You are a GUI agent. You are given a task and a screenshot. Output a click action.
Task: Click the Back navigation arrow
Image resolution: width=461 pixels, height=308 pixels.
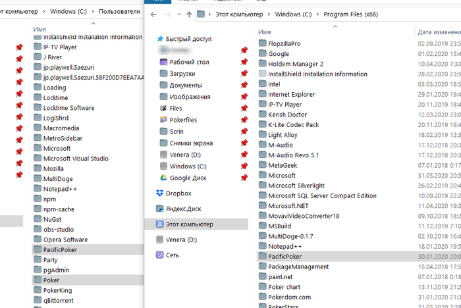153,14
